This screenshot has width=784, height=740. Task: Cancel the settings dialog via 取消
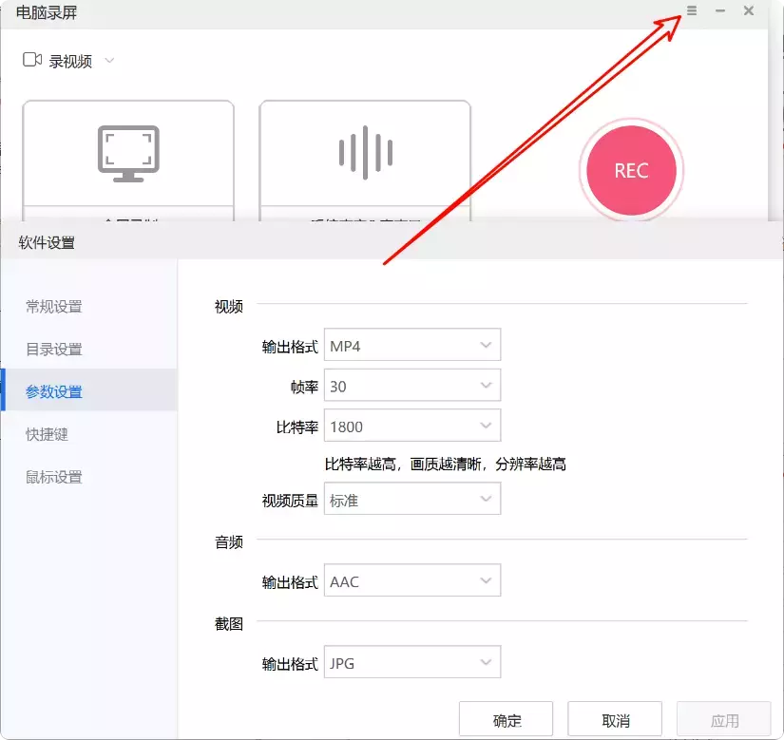coord(616,719)
